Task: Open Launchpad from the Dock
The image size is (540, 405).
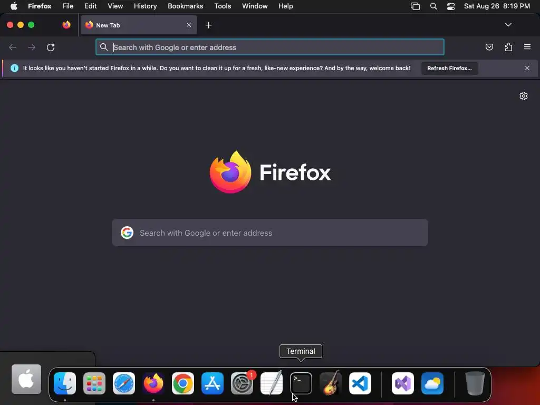Action: click(x=94, y=383)
